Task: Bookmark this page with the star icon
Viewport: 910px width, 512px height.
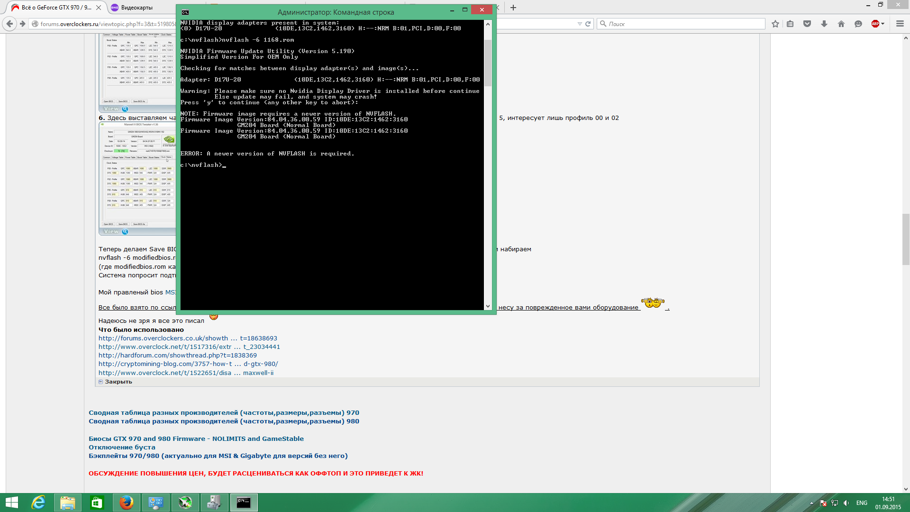Action: tap(775, 24)
